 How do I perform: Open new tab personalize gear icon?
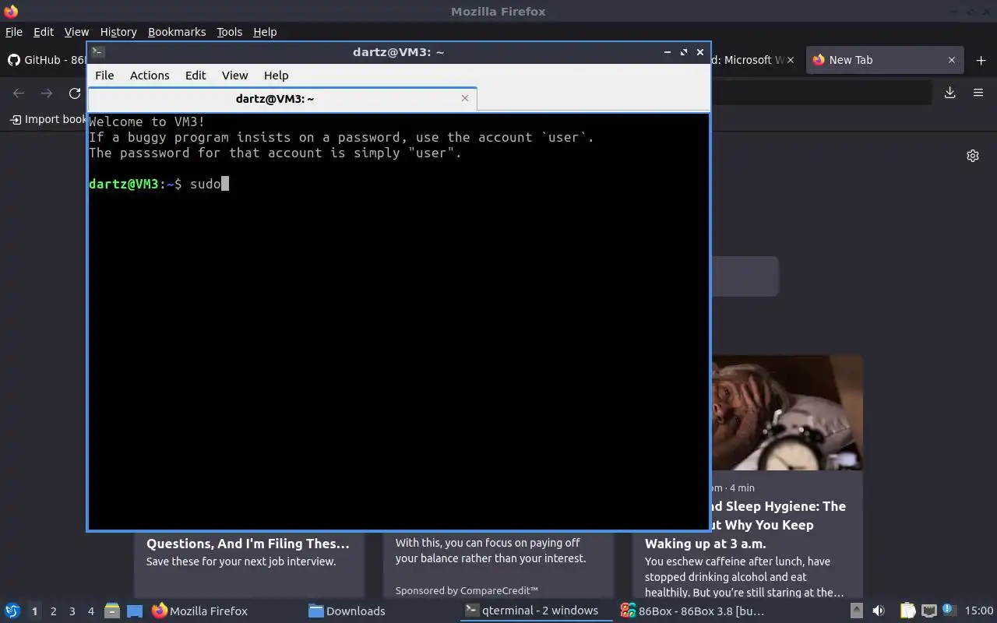point(973,156)
